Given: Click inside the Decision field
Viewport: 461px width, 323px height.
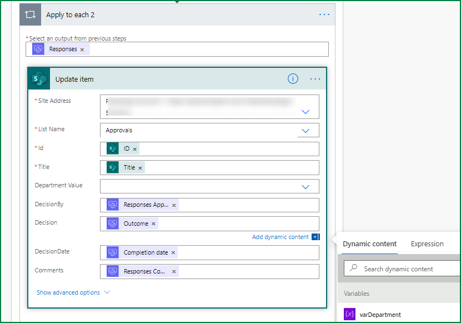Looking at the screenshot, I should pyautogui.click(x=209, y=223).
